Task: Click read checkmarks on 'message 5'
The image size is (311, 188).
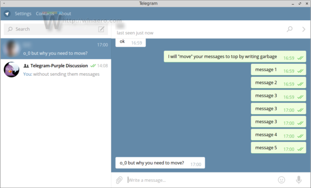Action: coord(300,149)
